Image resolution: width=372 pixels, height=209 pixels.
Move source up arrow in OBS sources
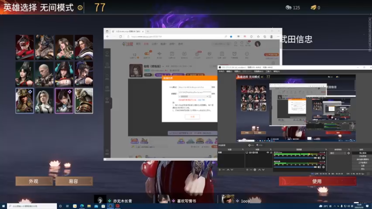coord(259,170)
